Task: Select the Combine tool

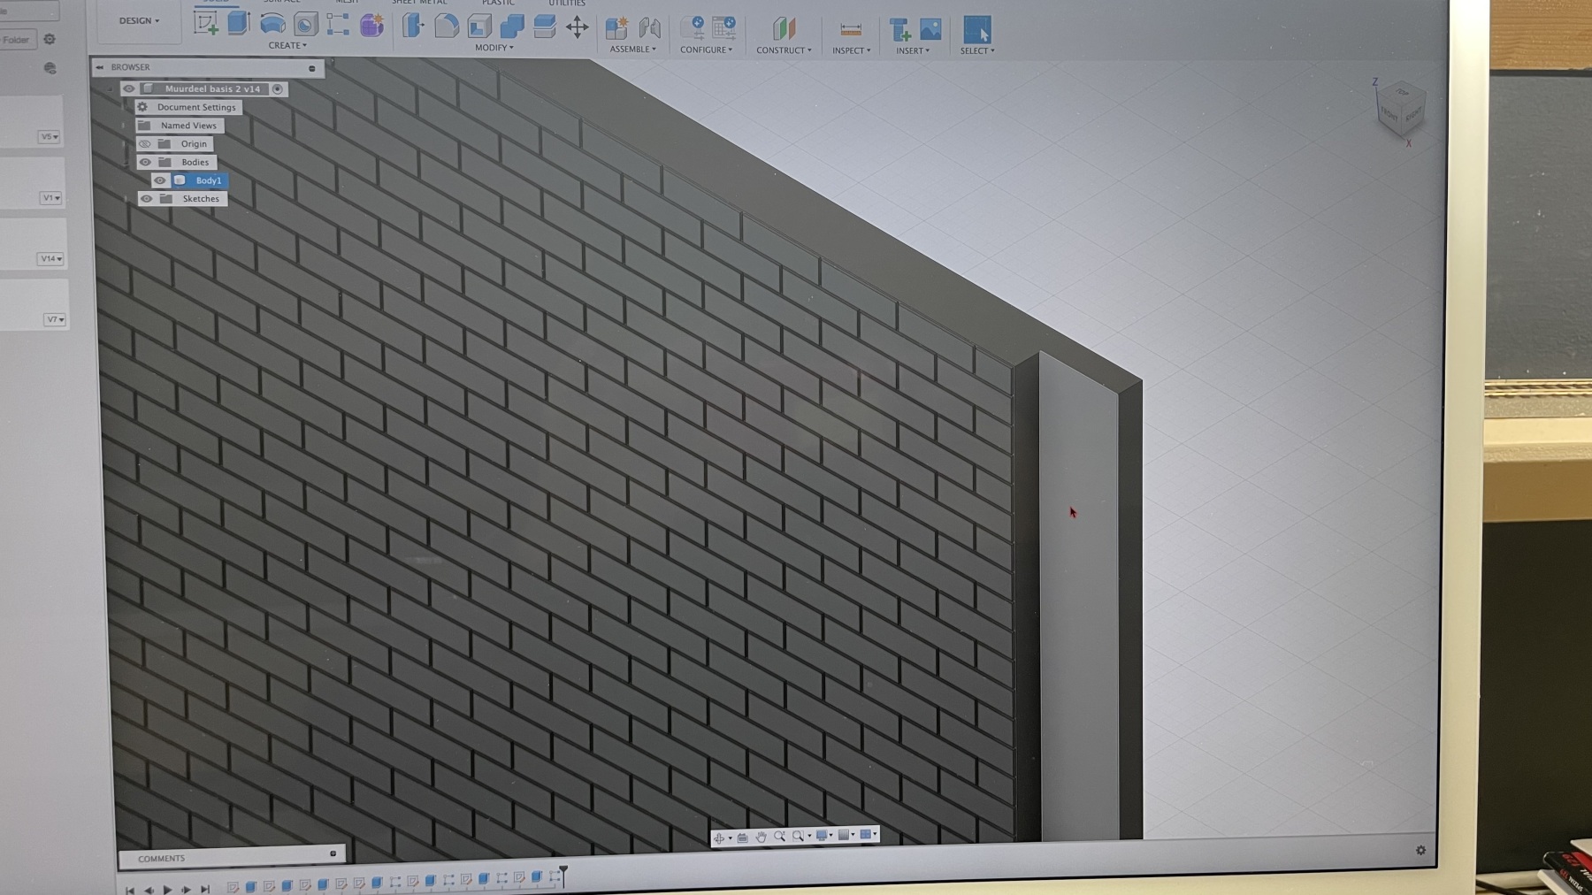Action: [512, 27]
